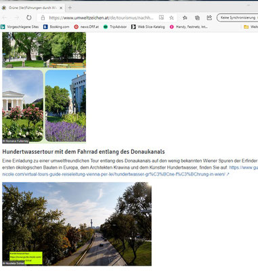
Task: Go forward to next page
Action: tap(17, 18)
